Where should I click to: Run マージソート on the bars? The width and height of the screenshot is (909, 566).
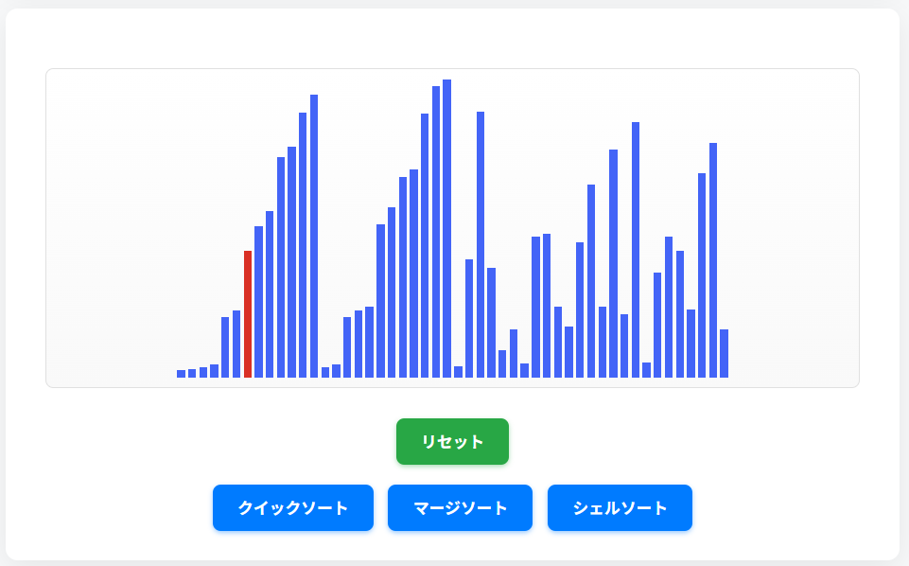460,508
